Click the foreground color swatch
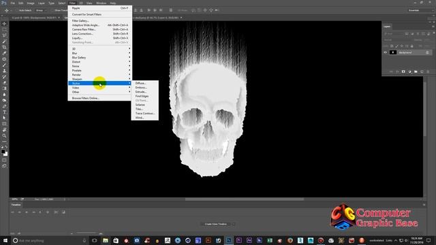436x245 pixels. (3, 151)
